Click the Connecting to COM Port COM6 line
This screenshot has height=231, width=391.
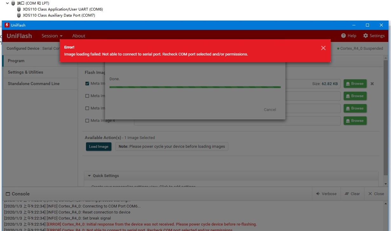coord(72,206)
